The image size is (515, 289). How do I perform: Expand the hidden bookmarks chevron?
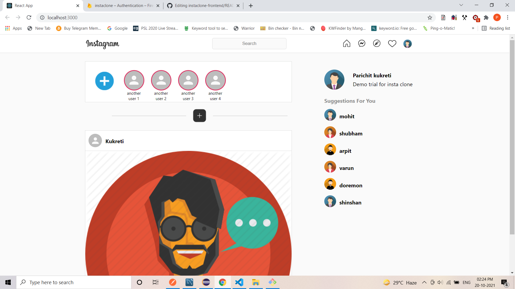[x=473, y=28]
